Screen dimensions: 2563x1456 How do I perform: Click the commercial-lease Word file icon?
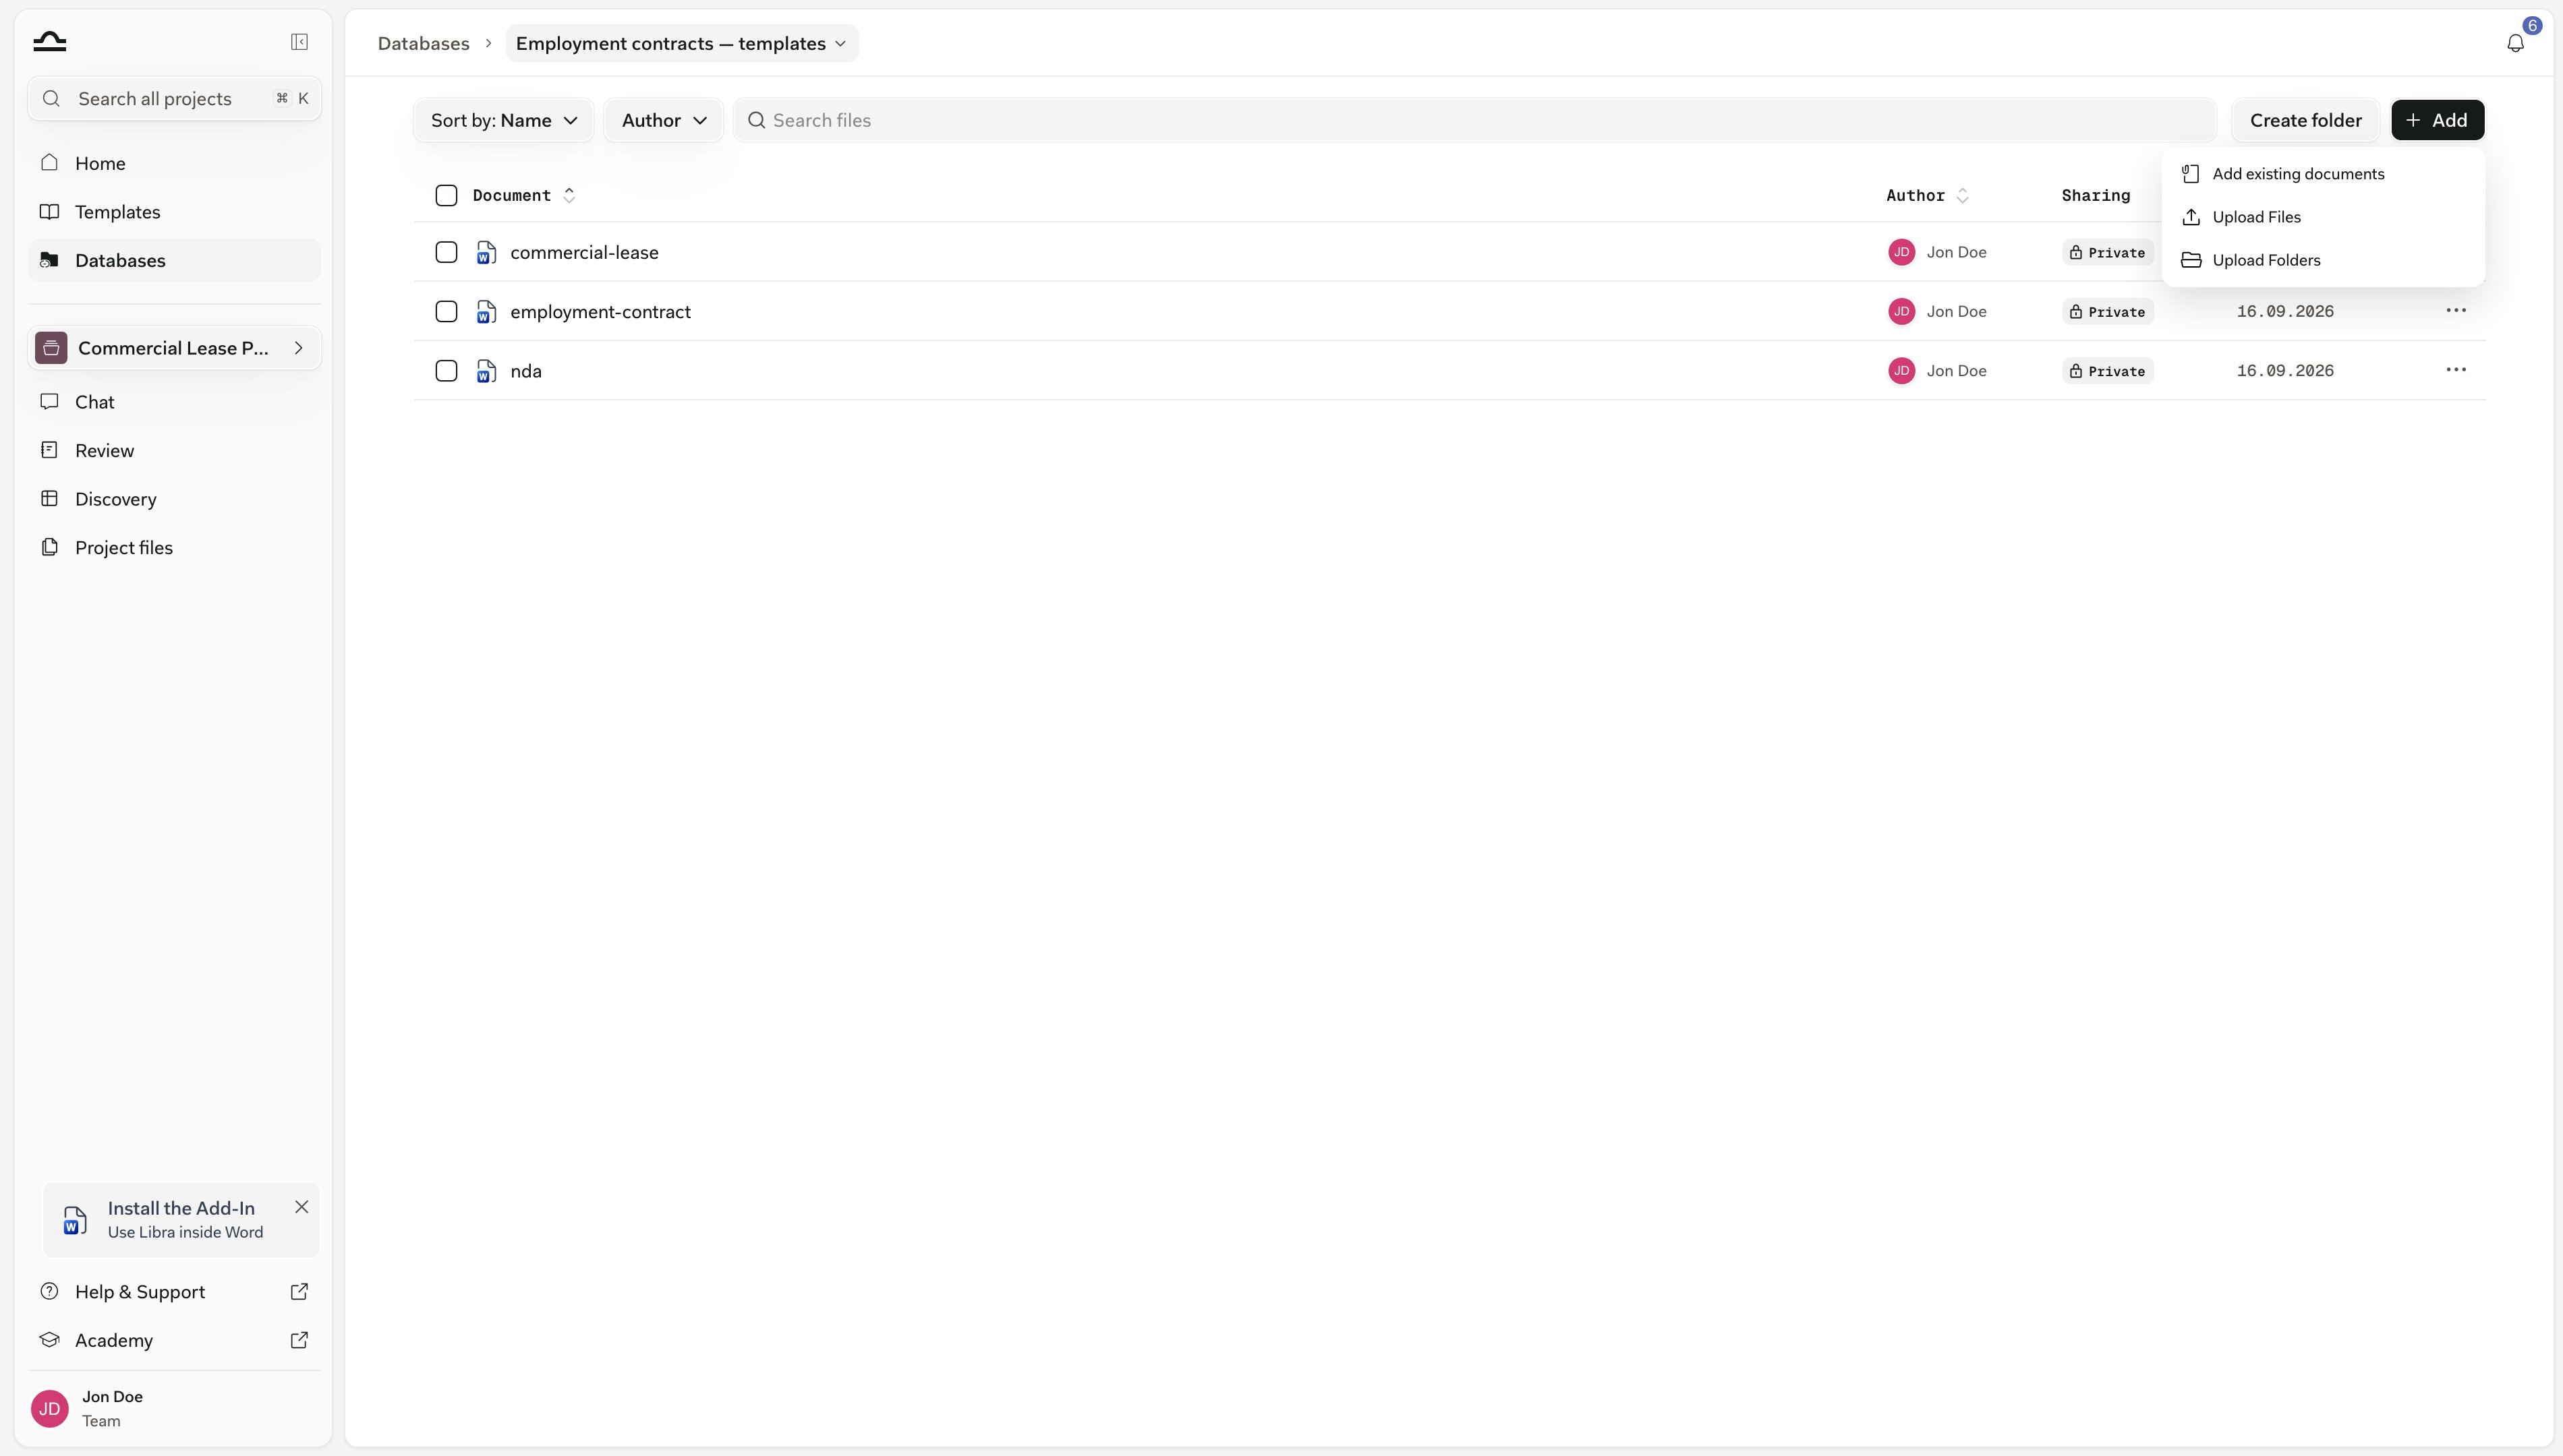coord(486,253)
